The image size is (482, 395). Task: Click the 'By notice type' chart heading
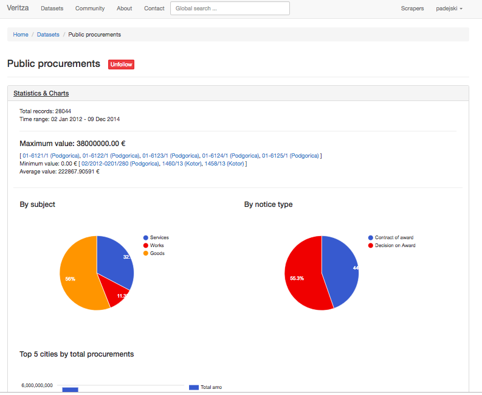point(269,204)
